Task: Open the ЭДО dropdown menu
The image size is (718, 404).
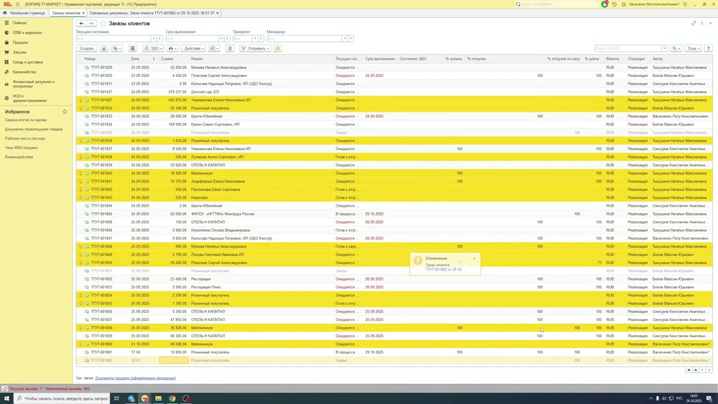Action: (153, 48)
